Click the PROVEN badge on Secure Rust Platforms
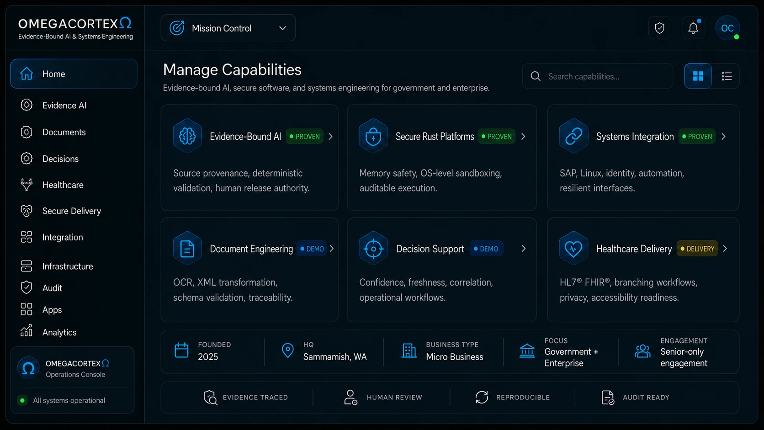 coord(497,136)
